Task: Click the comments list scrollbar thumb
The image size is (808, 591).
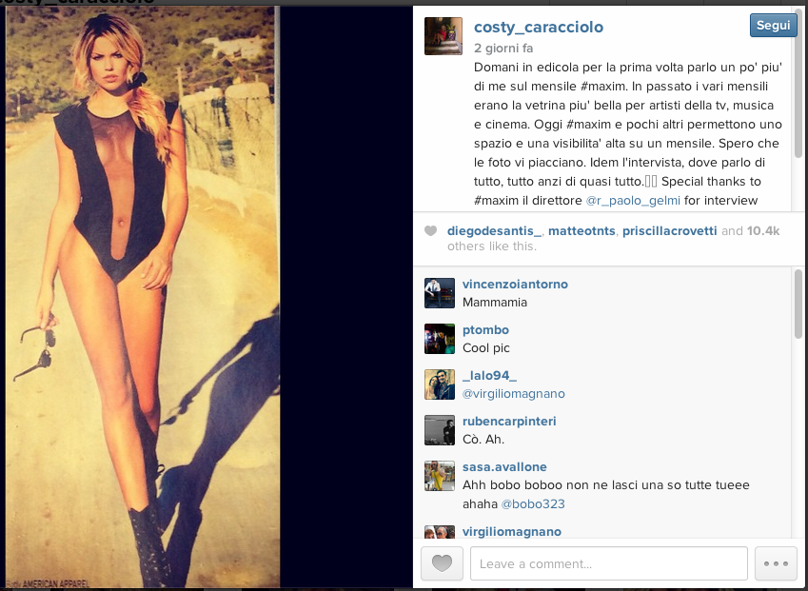Action: coord(798,304)
